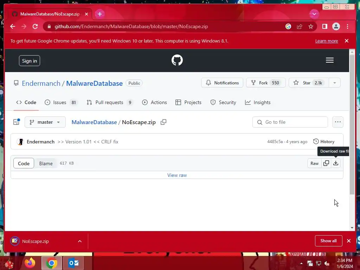Click the Google icon in address bar

[x=288, y=26]
